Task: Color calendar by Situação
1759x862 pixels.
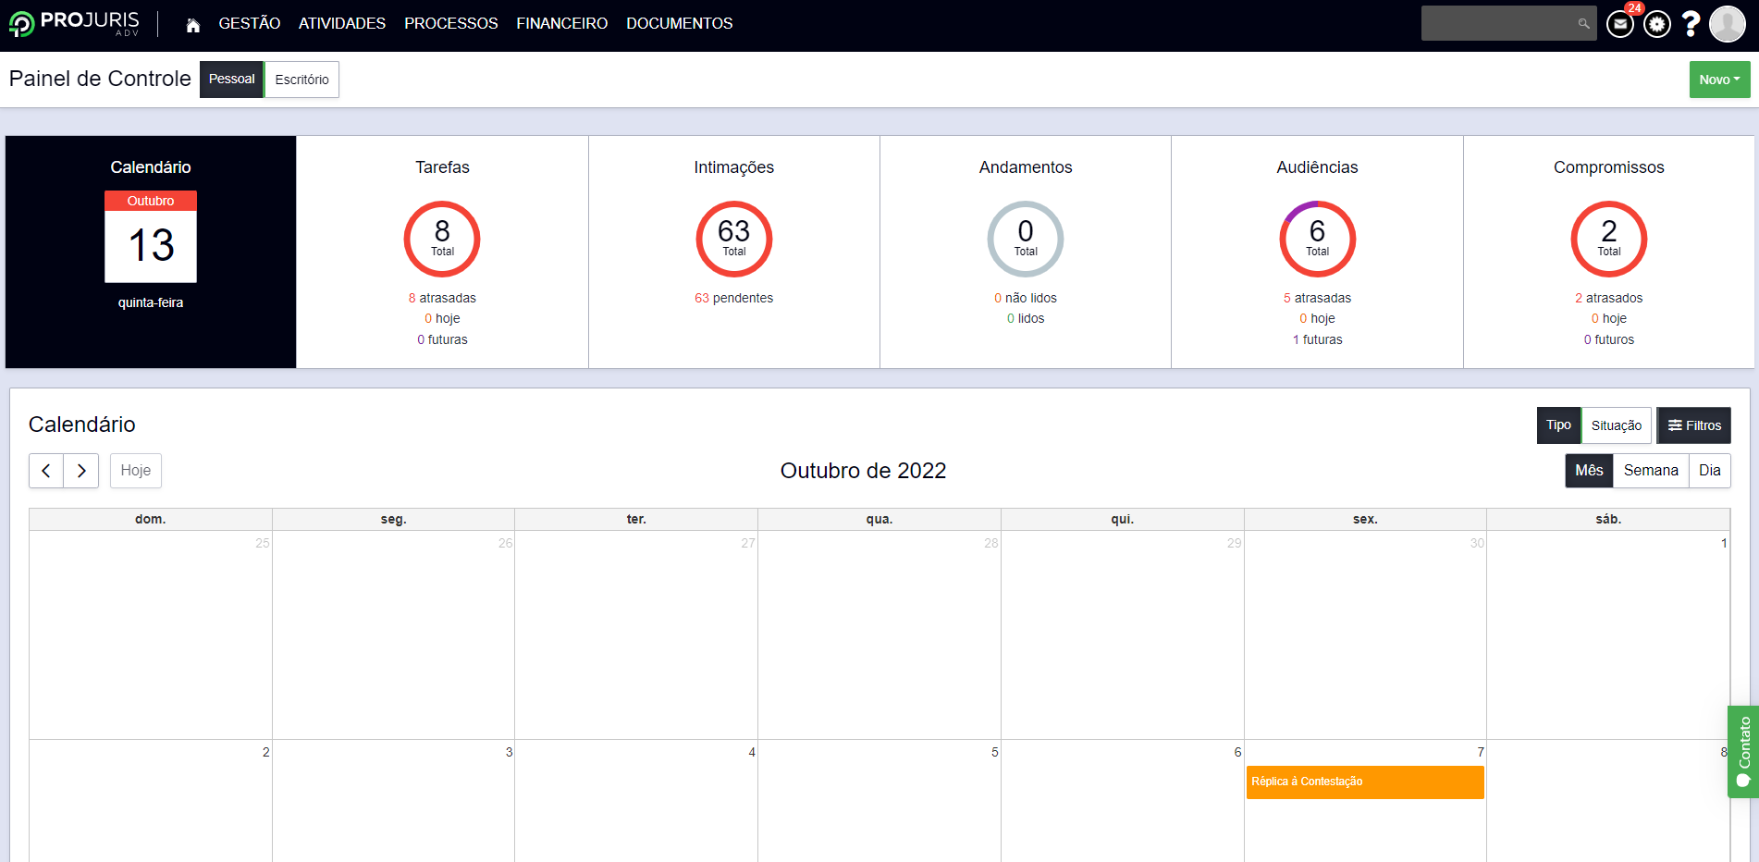Action: pyautogui.click(x=1617, y=425)
